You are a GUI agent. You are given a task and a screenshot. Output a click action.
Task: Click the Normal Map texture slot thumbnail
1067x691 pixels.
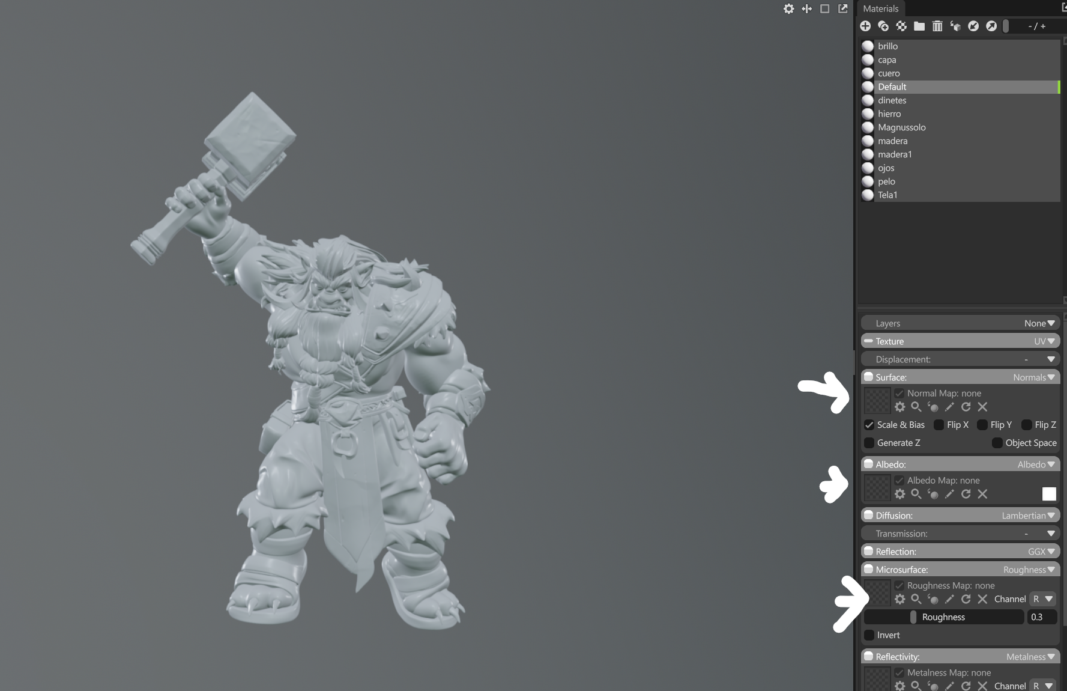click(x=877, y=401)
